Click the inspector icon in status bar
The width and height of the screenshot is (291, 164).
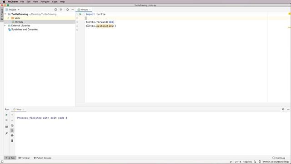pyautogui.click(x=260, y=162)
